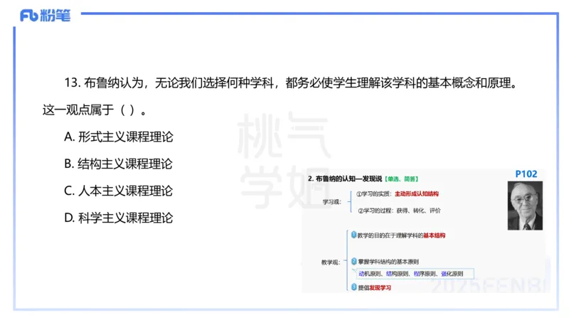569x320 pixels.
Task: Click 学习的过程：获得、转化、评价 line
Action: (x=399, y=210)
